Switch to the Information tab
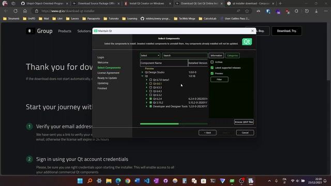The width and height of the screenshot is (331, 186). pos(216,55)
